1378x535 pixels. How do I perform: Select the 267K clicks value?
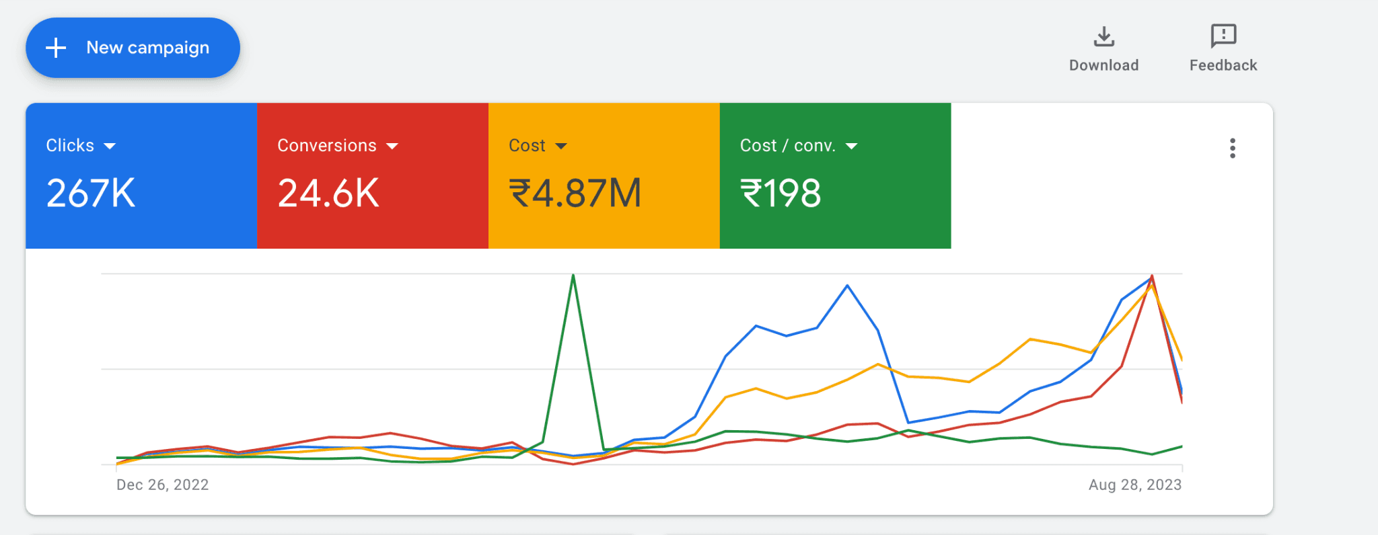91,194
